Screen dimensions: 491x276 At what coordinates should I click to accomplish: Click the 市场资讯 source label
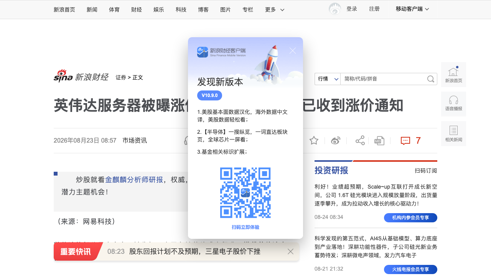click(x=135, y=140)
